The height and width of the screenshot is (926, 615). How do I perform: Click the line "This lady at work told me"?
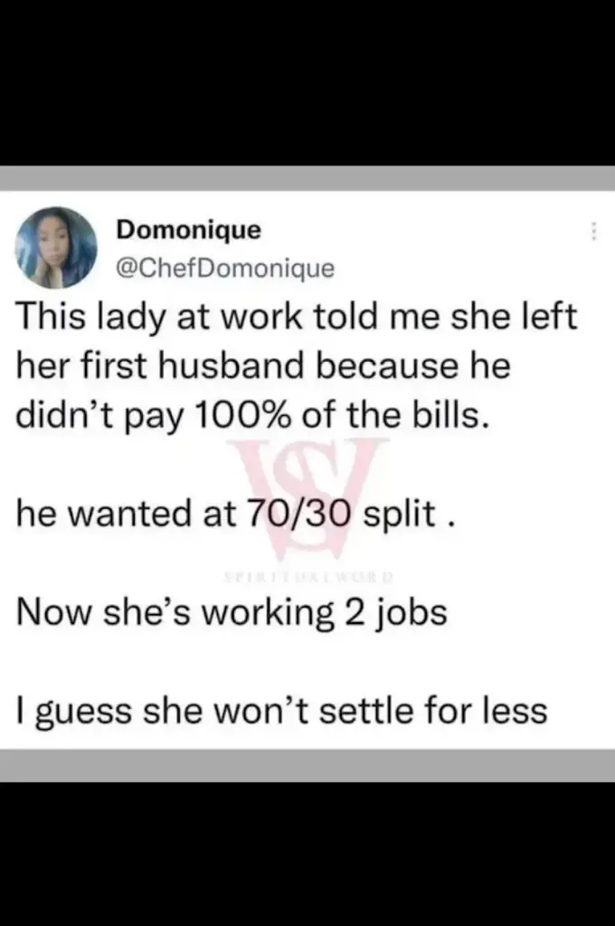click(x=297, y=318)
